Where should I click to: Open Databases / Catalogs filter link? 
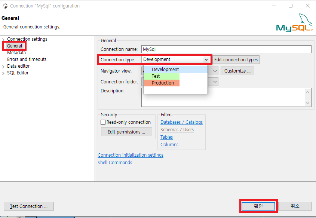click(182, 122)
